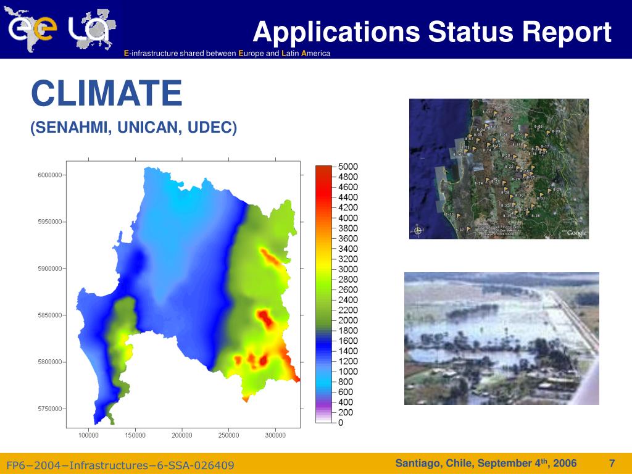
Task: Click the 5800000 y-axis label
Action: pyautogui.click(x=50, y=362)
